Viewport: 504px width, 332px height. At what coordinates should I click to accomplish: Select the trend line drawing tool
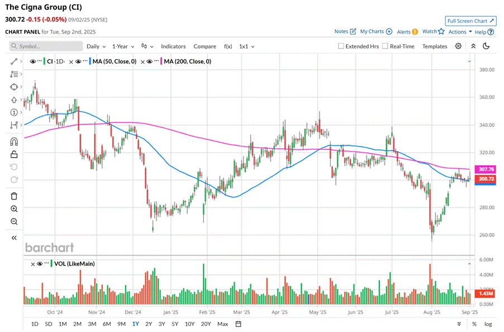pos(14,61)
